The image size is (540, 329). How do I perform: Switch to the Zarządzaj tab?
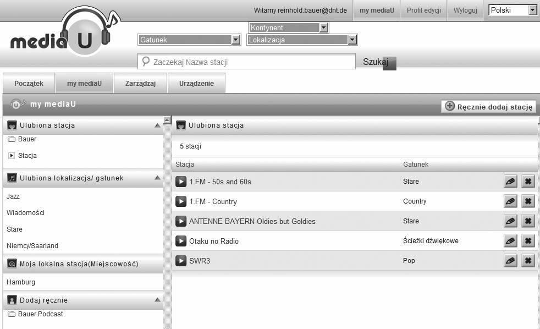click(141, 84)
